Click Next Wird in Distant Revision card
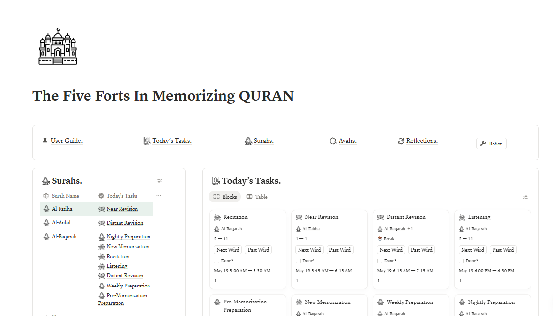553x316 pixels. pyautogui.click(x=391, y=250)
